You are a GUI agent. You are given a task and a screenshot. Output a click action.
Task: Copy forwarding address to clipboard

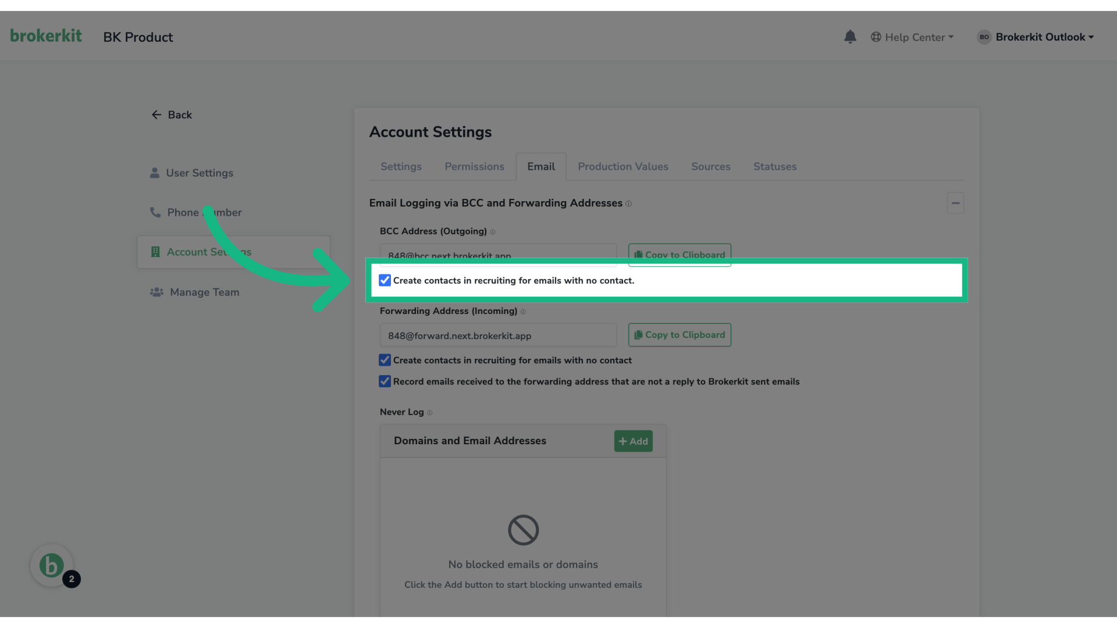tap(680, 335)
